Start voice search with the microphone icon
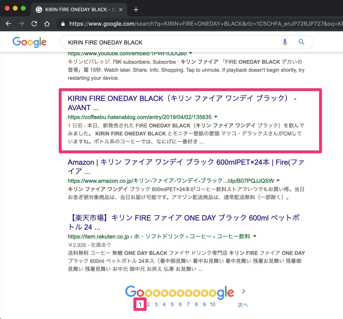The width and height of the screenshot is (343, 319). point(285,42)
